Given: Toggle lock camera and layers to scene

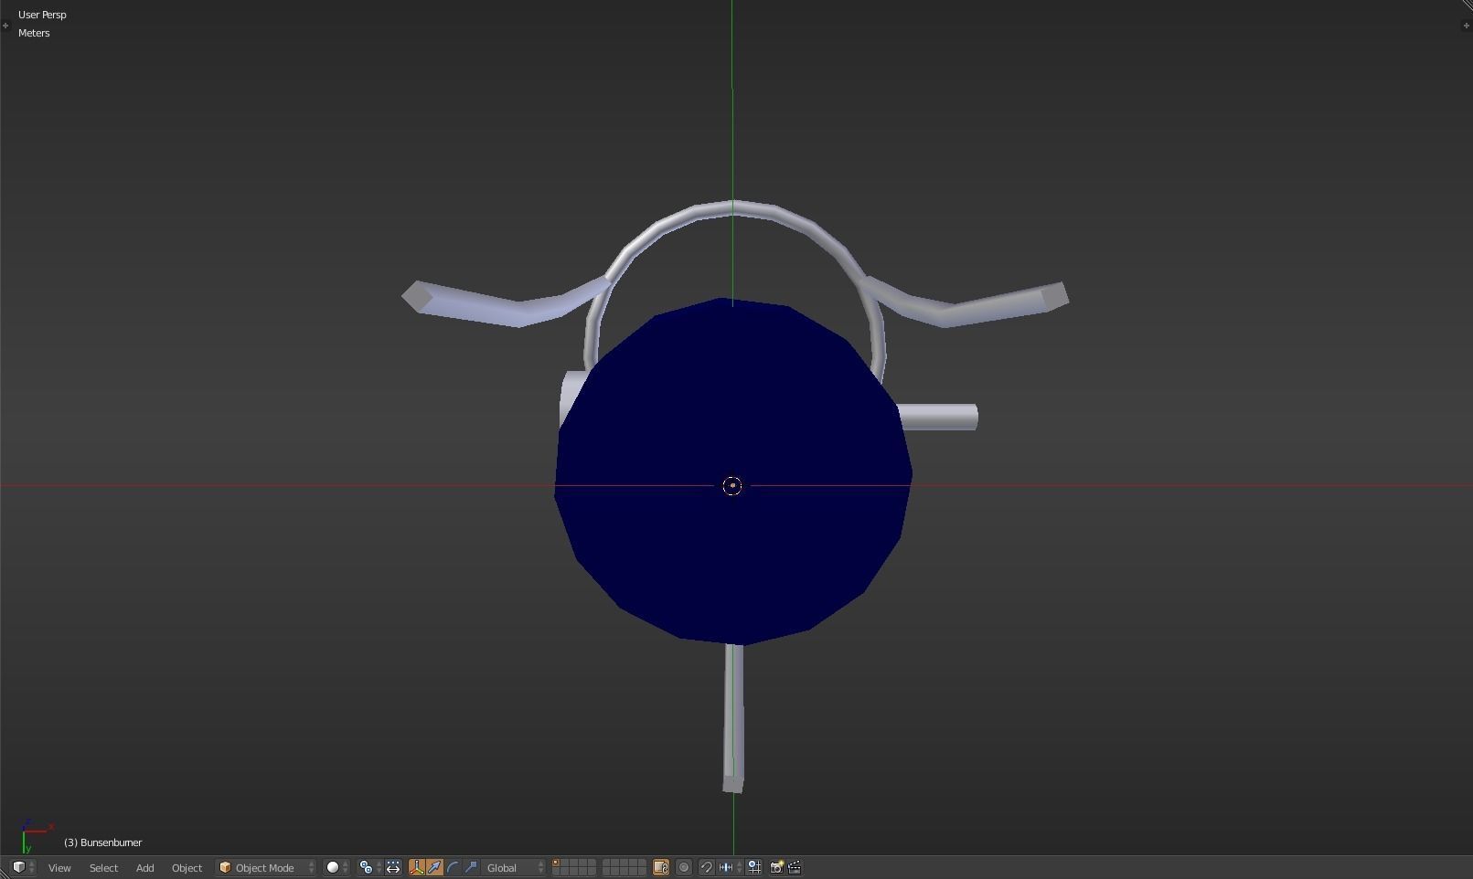Looking at the screenshot, I should 661,868.
